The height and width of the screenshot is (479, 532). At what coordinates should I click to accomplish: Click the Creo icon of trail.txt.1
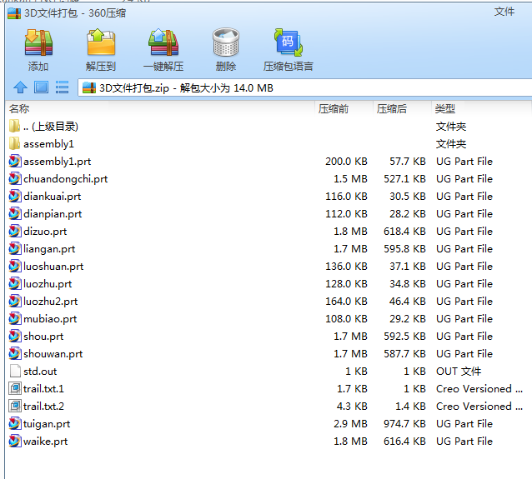click(15, 388)
